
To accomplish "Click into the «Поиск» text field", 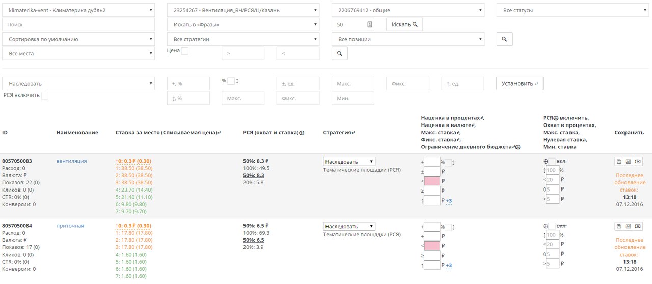I will coord(78,24).
